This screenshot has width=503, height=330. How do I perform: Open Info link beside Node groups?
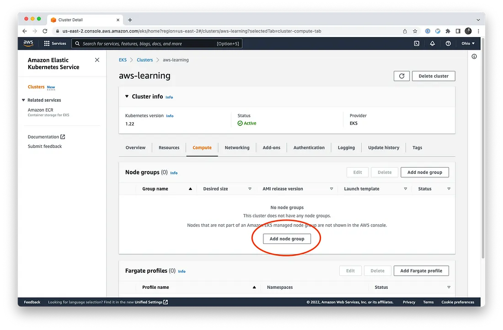pos(174,173)
